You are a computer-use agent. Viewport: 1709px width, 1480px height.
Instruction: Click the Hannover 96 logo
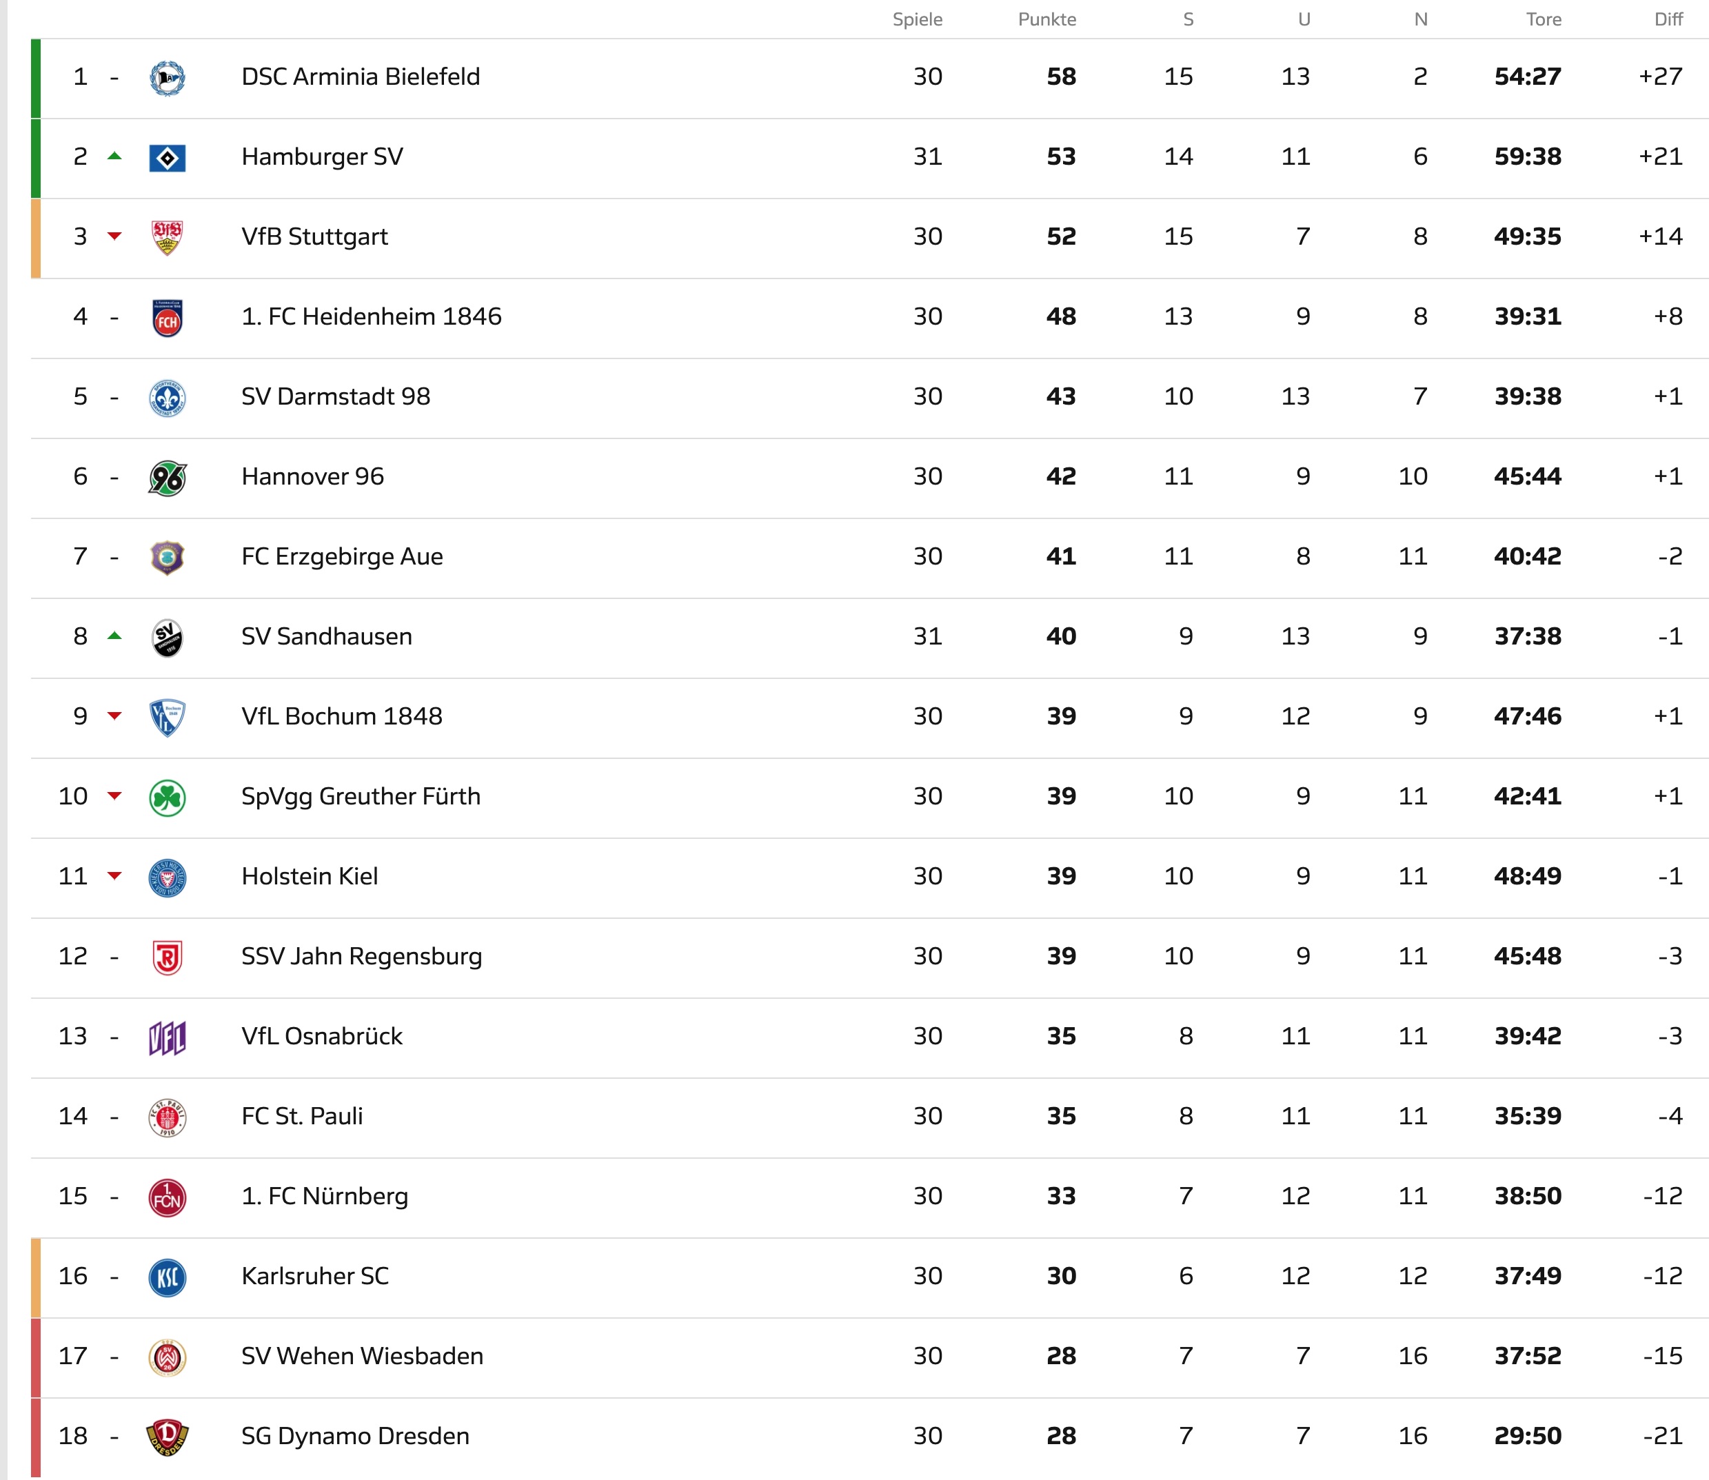pyautogui.click(x=167, y=478)
